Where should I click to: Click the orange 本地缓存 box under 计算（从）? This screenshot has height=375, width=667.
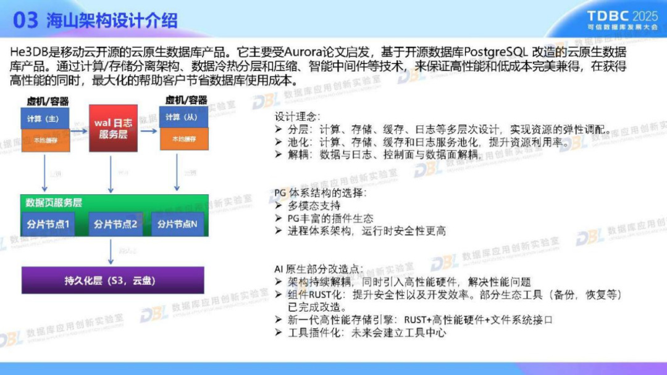184,139
